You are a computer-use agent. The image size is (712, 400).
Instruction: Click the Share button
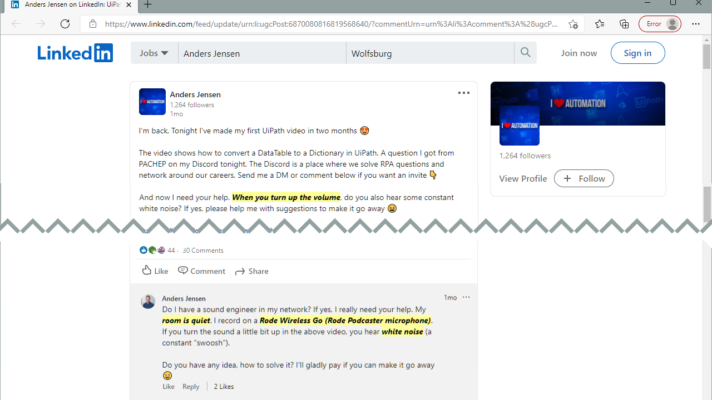[251, 271]
